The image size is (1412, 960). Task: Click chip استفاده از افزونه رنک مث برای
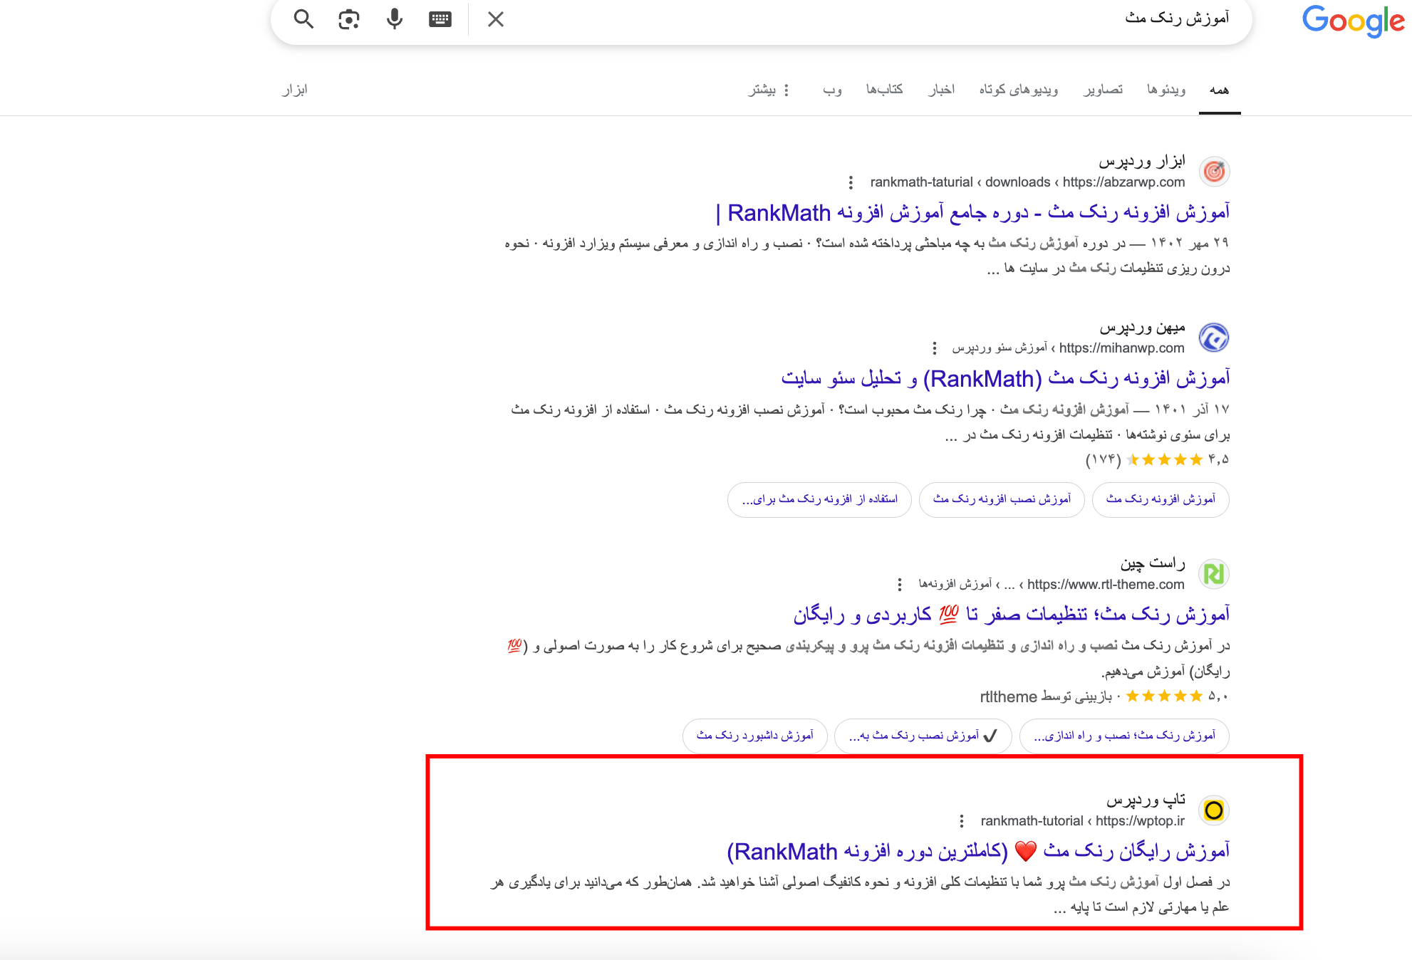819,499
